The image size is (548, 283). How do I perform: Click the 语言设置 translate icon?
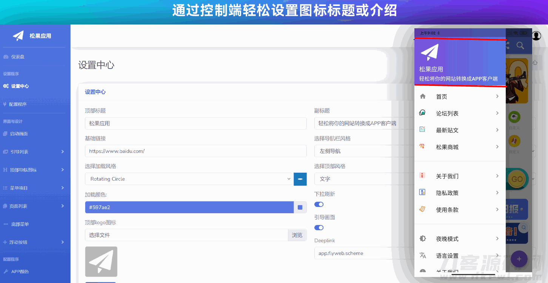(423, 255)
